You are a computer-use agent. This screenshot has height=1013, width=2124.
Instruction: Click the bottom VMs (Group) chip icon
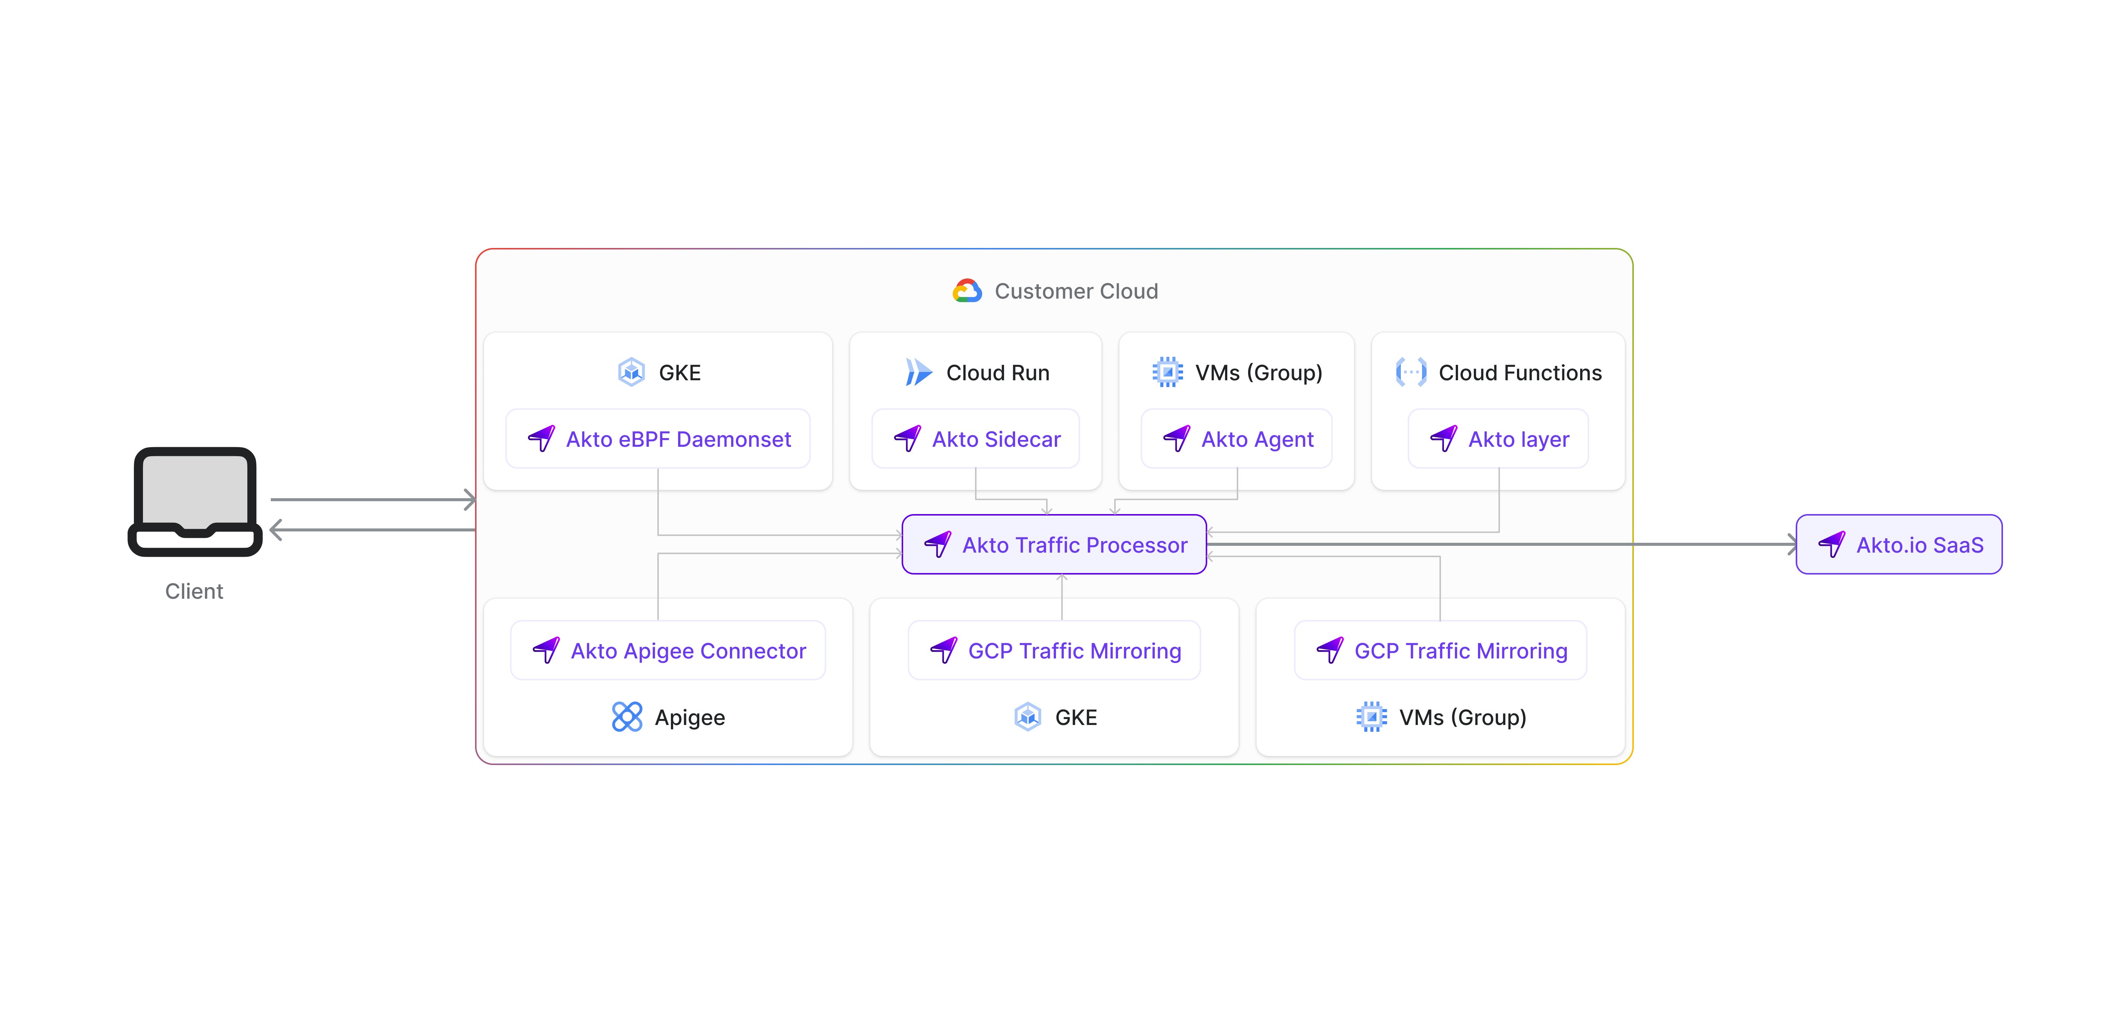pyautogui.click(x=1371, y=717)
